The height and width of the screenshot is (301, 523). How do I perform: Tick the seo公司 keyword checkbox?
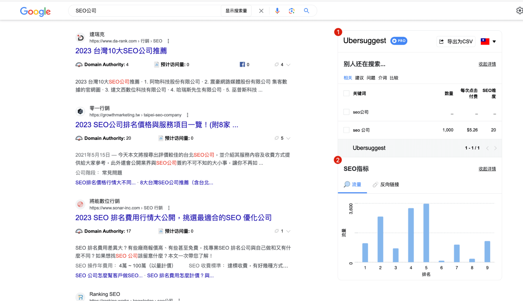click(346, 112)
